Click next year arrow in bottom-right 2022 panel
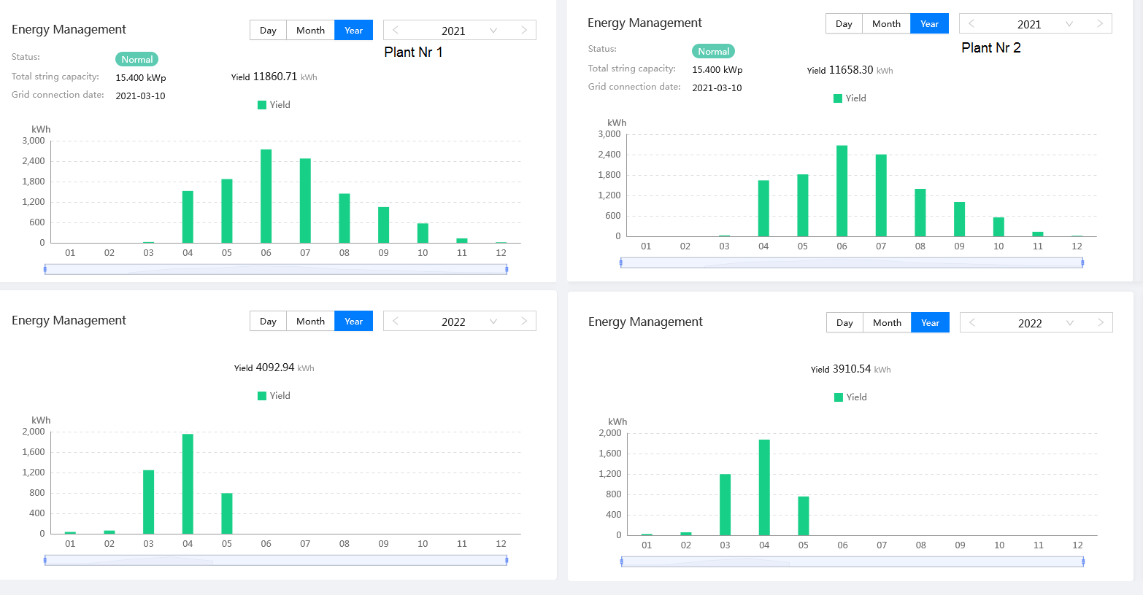 pos(1100,322)
